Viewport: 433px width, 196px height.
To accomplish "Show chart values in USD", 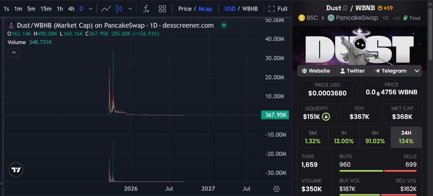I will click(230, 9).
